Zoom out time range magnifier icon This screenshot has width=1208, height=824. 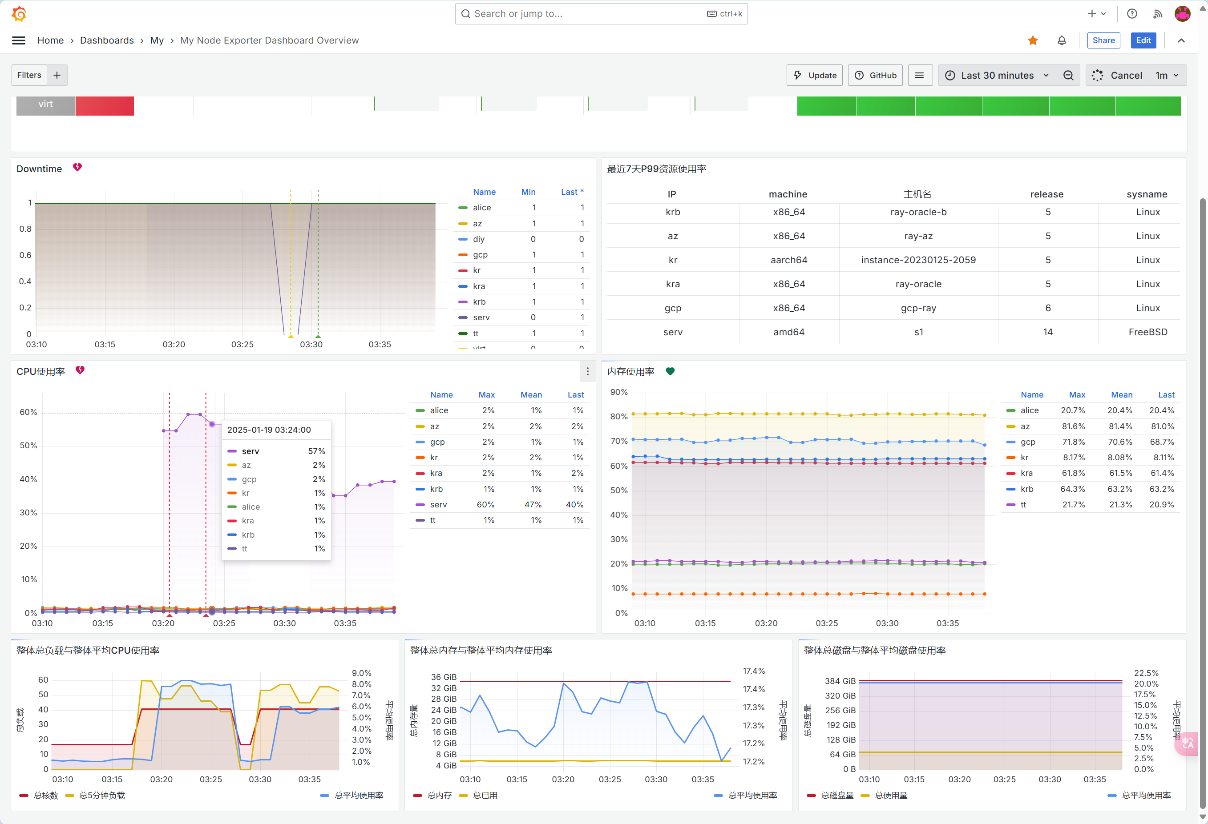coord(1068,75)
